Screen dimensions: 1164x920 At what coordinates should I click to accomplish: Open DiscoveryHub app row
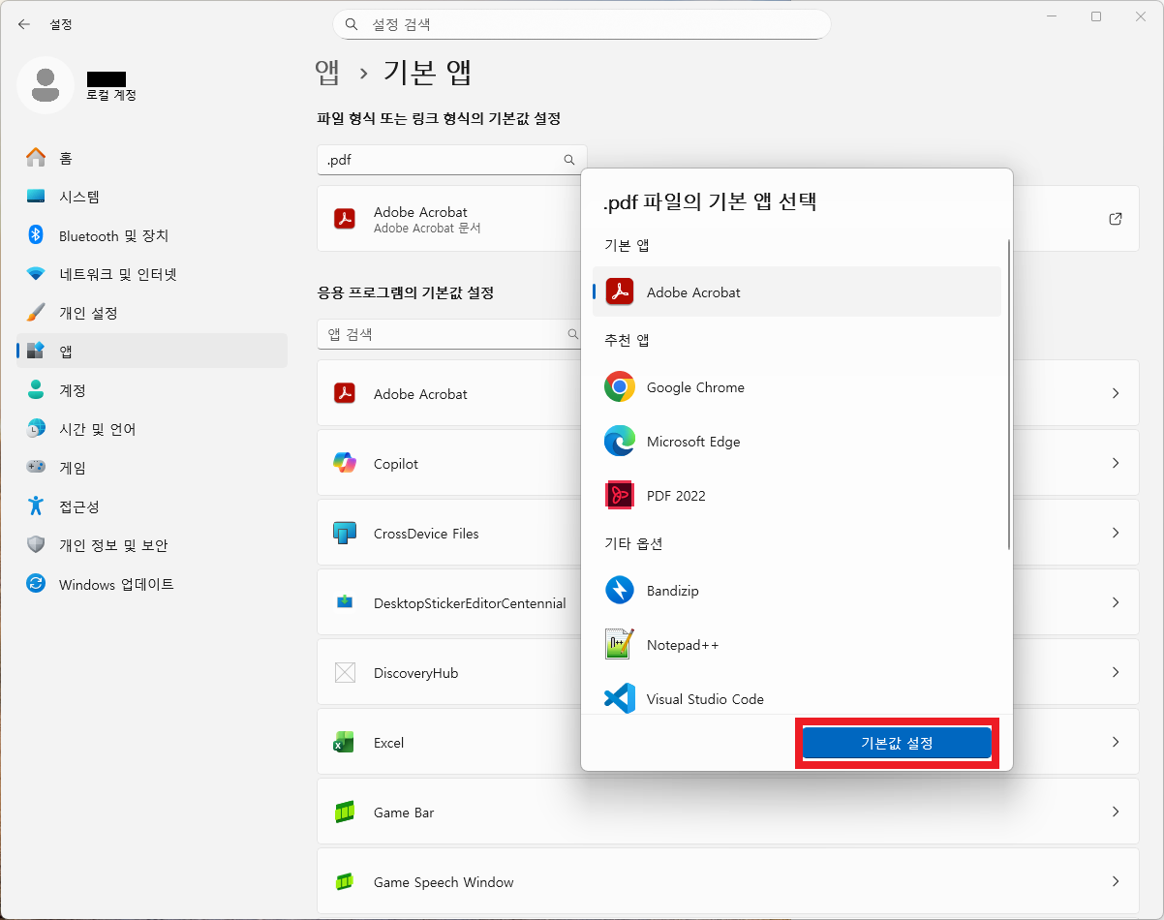[448, 672]
